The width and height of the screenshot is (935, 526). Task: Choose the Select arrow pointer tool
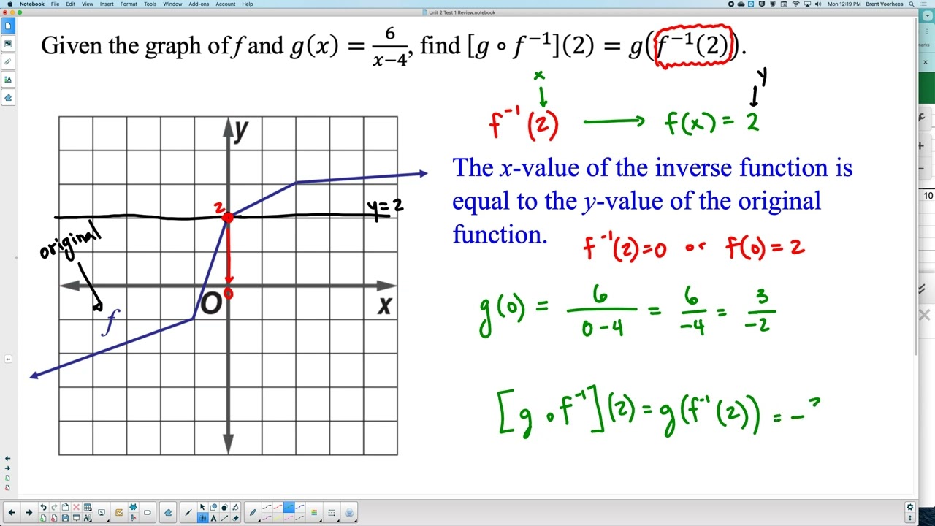(202, 507)
